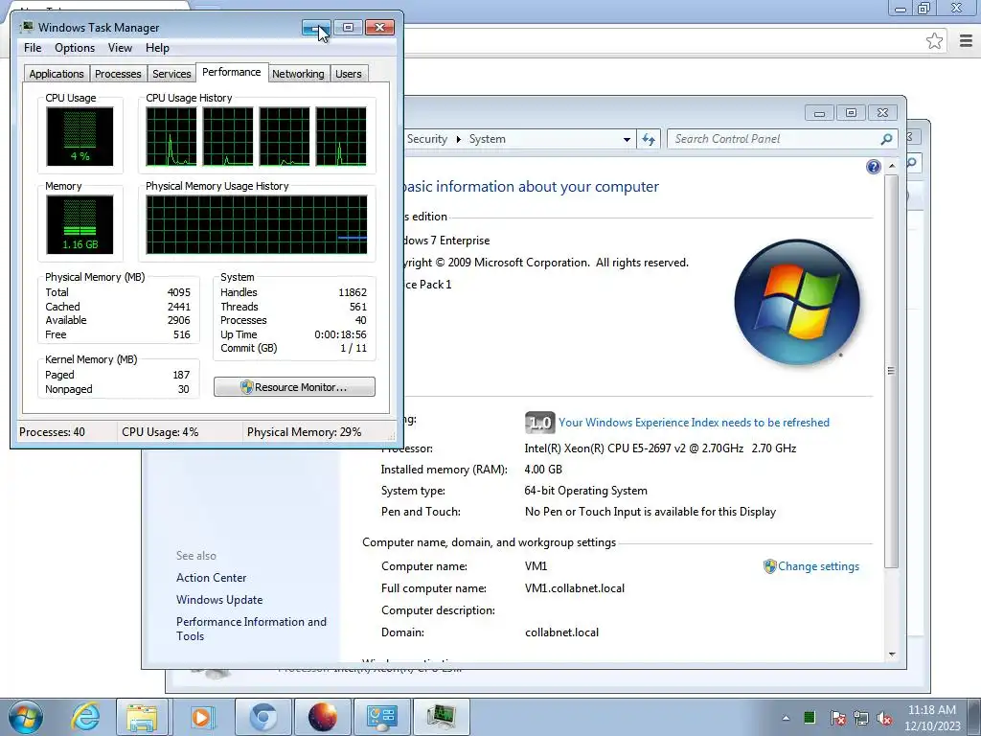
Task: Switch to the Services tab
Action: (171, 74)
